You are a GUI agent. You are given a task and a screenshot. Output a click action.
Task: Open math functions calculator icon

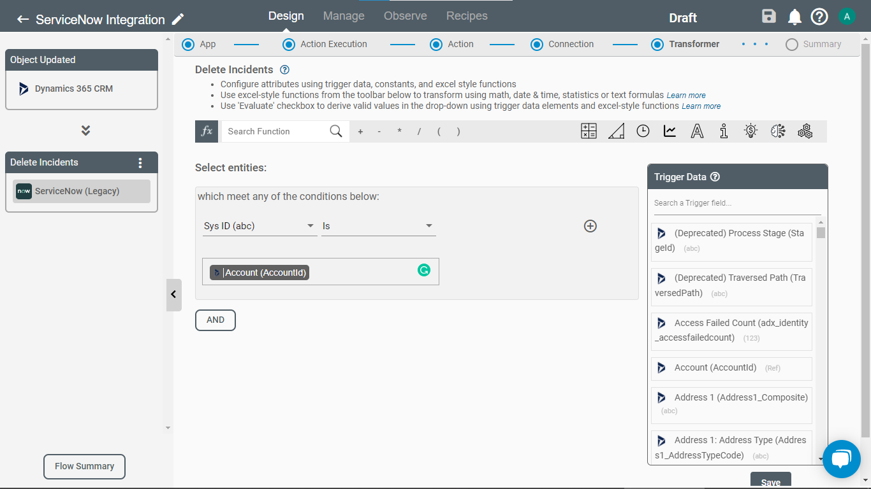589,131
